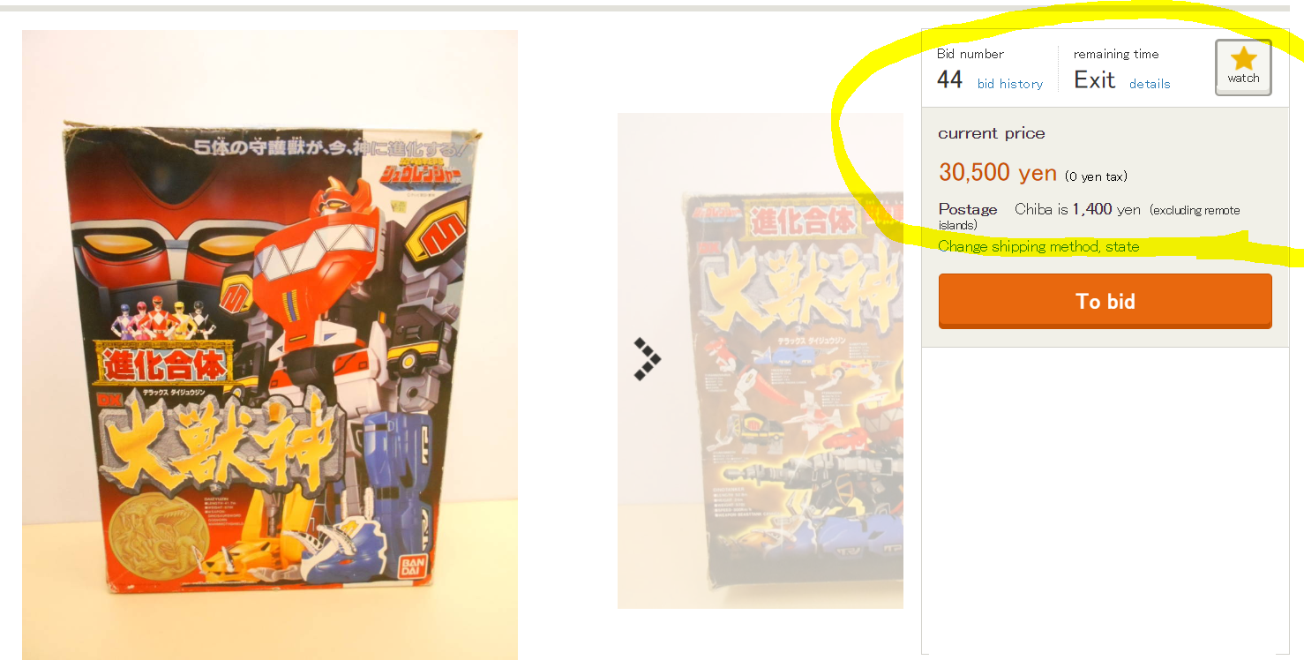
Task: Click the Exit remaining time text
Action: 1094,80
